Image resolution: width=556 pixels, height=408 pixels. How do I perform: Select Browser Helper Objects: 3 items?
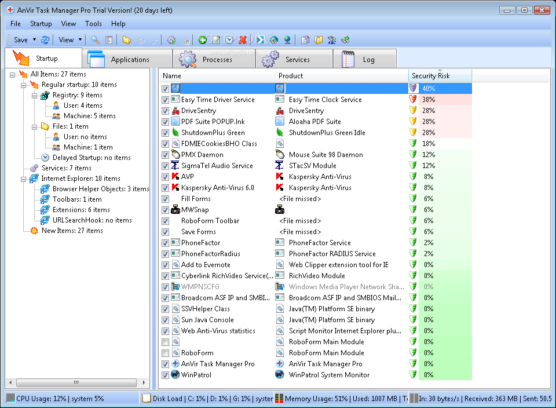pyautogui.click(x=101, y=189)
